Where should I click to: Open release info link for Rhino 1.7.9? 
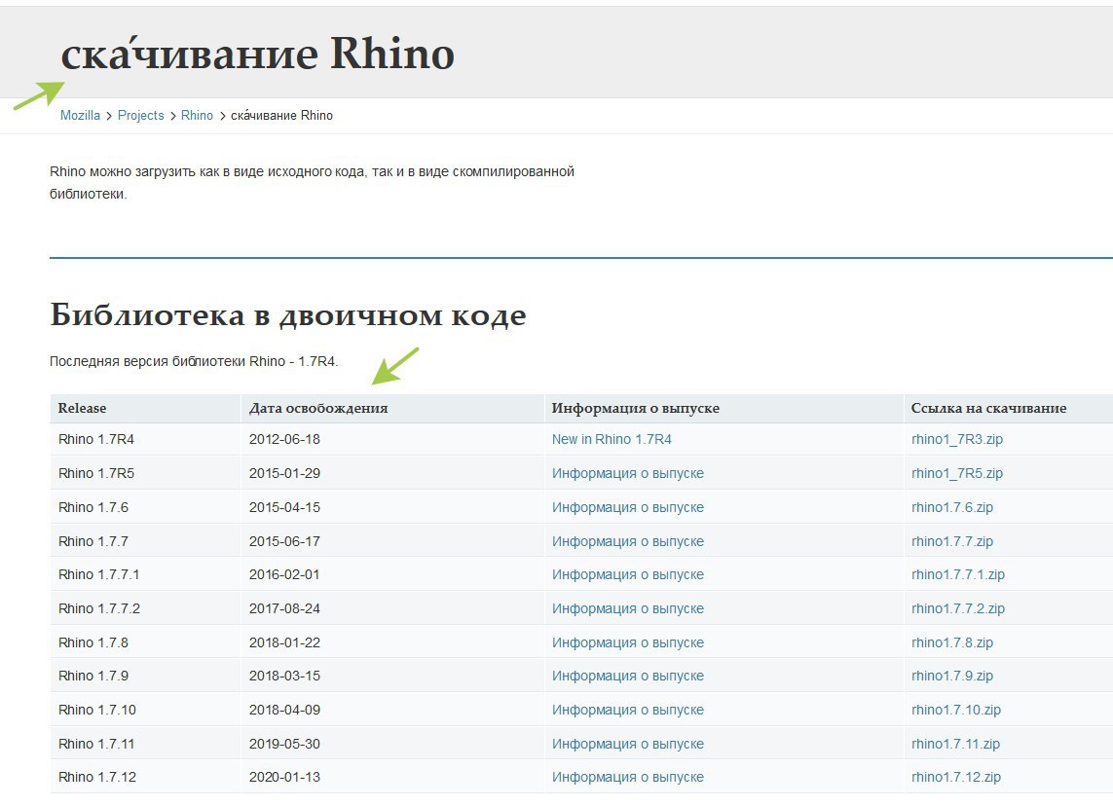[x=628, y=677]
